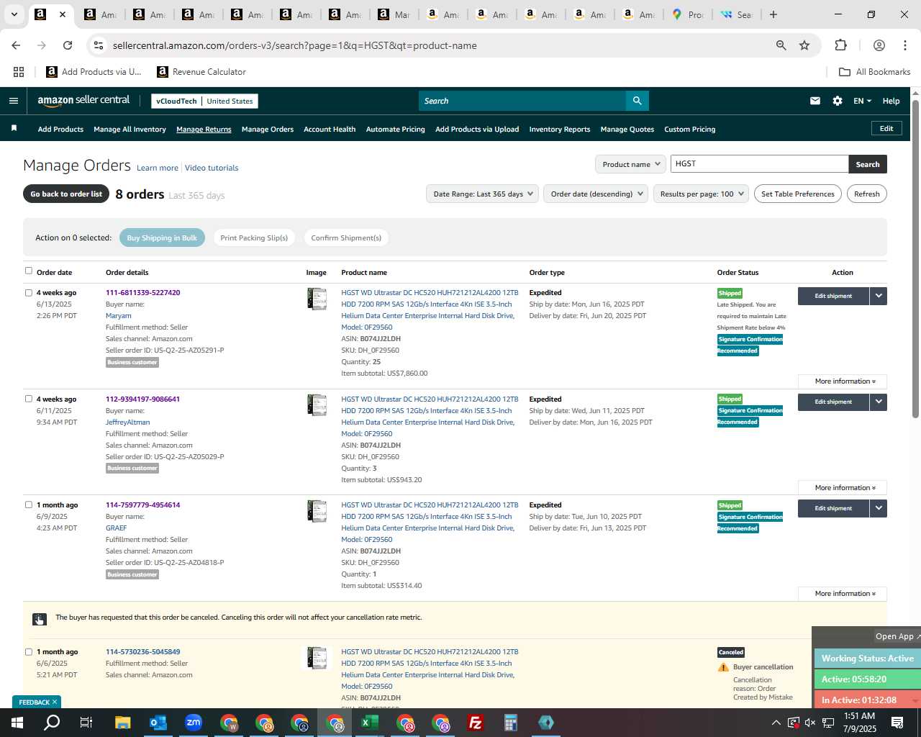Toggle the select-all orders checkbox

(29, 271)
